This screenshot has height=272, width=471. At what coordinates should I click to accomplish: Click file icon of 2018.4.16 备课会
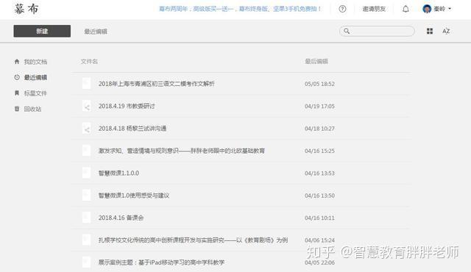click(x=87, y=218)
